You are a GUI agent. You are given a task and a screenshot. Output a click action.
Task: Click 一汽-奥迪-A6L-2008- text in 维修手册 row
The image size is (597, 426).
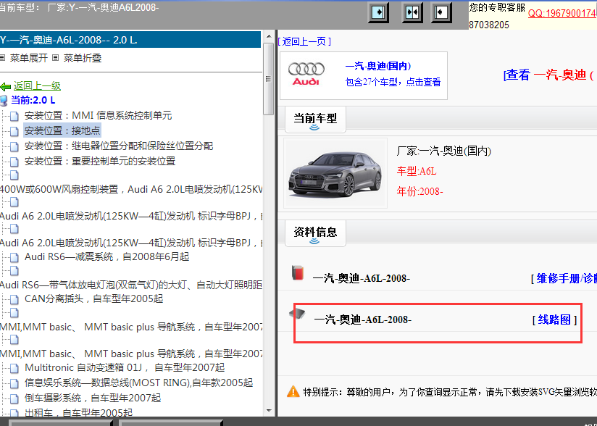tap(362, 279)
